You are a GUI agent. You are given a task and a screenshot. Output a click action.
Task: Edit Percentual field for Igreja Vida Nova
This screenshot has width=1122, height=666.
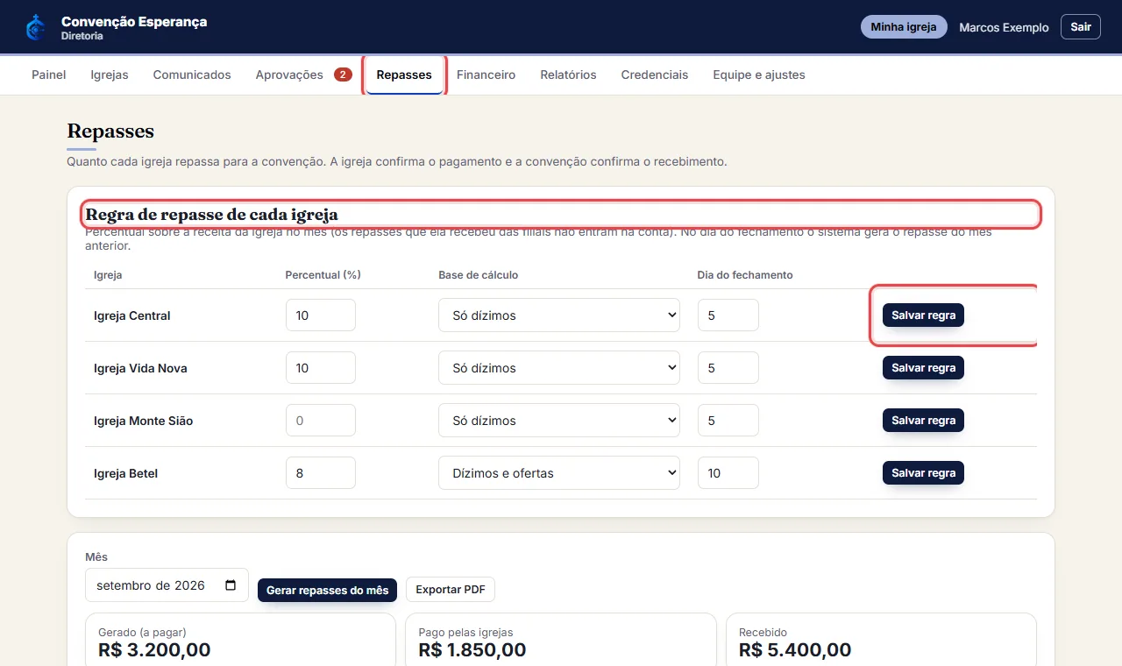(321, 368)
